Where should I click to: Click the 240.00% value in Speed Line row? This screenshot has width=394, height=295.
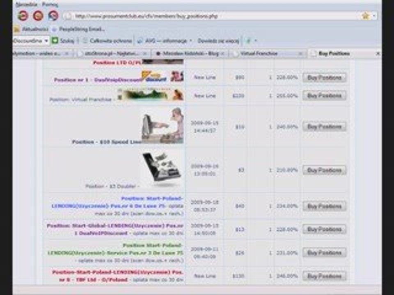tap(287, 127)
